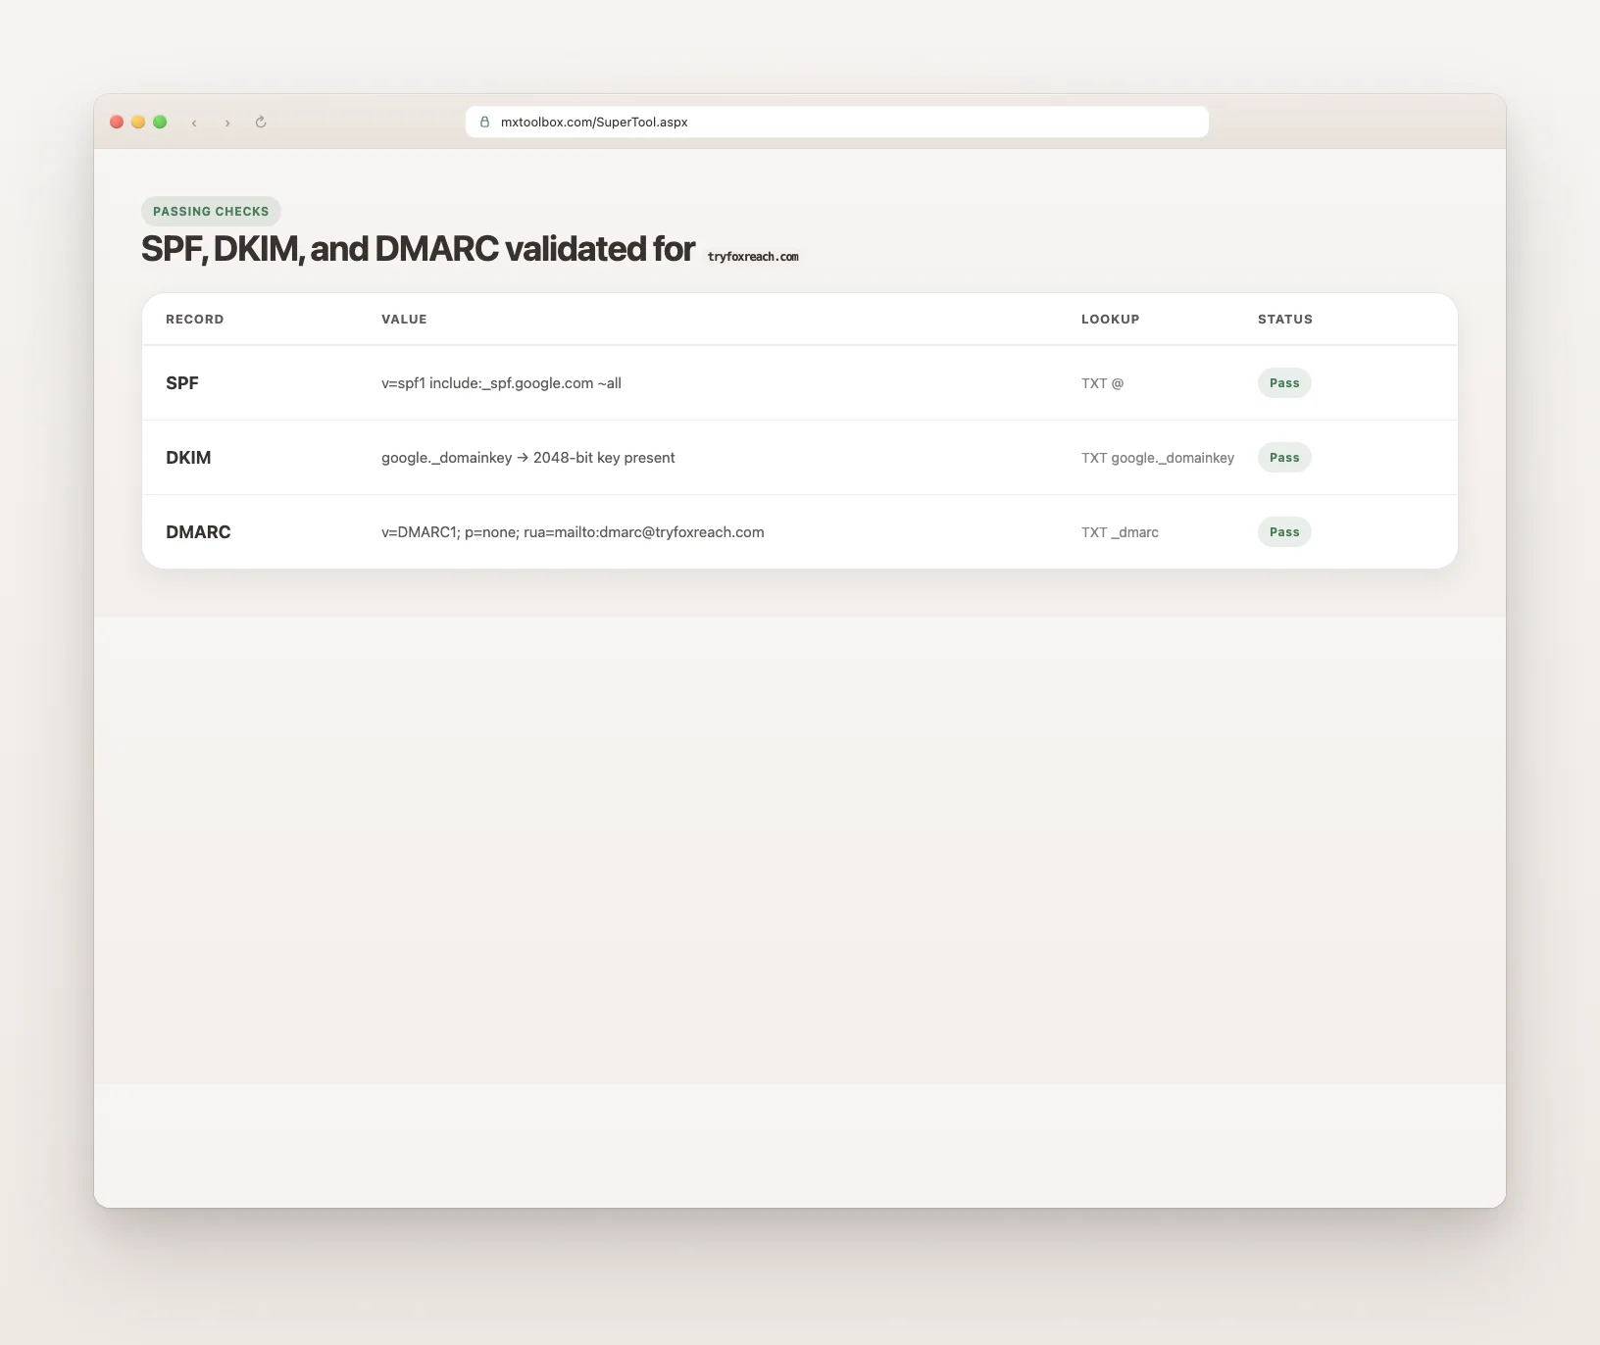Click the PASSING CHECKS badge
1600x1345 pixels.
(x=211, y=212)
